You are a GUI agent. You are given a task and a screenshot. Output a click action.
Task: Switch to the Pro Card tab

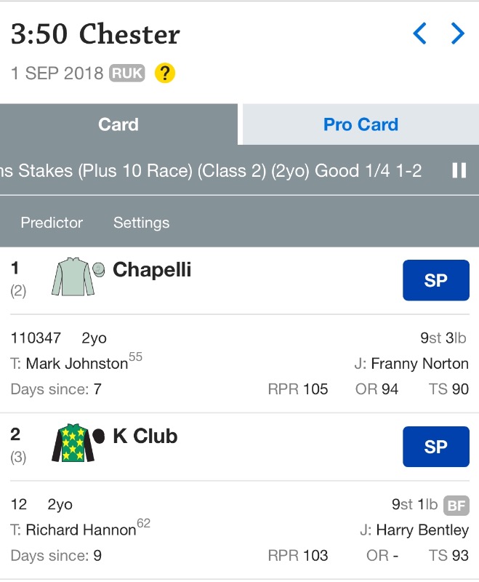[x=361, y=124]
